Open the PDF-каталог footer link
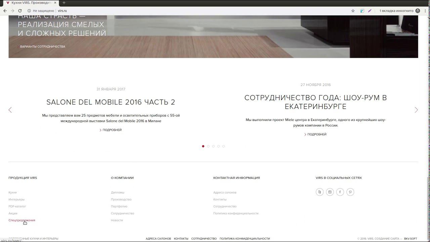The image size is (430, 242). pos(17,206)
